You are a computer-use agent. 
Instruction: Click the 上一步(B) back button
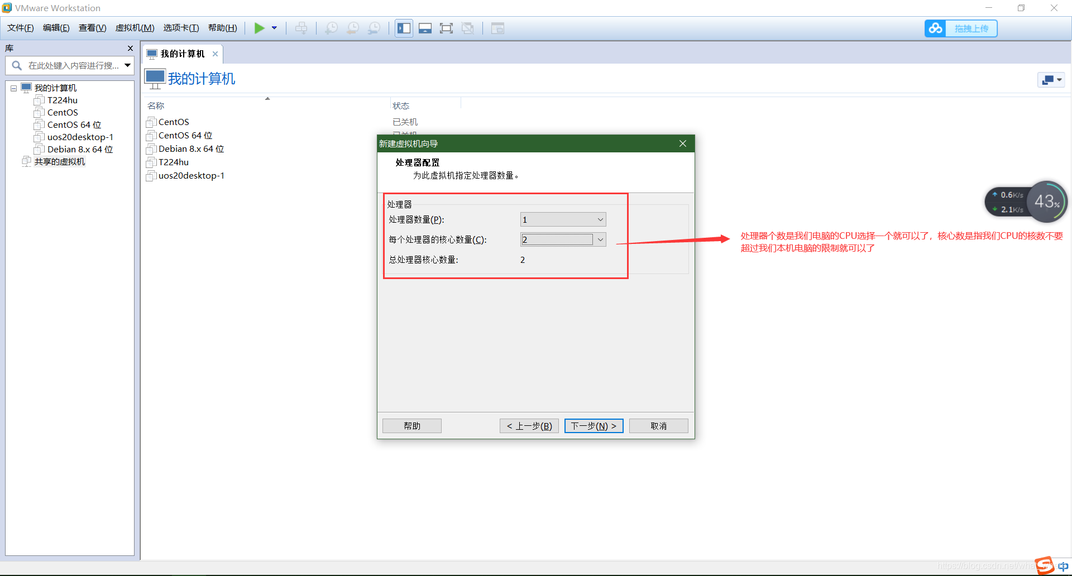tap(529, 426)
